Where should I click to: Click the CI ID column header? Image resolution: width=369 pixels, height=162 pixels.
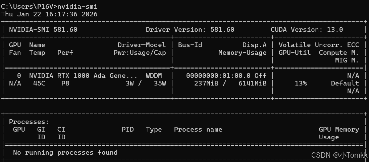point(61,133)
